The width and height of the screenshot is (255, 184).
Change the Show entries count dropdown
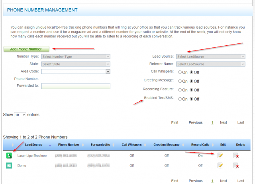[20, 115]
